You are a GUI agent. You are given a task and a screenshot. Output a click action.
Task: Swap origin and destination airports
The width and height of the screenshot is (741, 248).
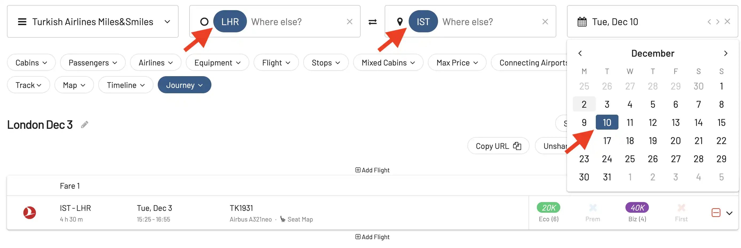(x=373, y=22)
